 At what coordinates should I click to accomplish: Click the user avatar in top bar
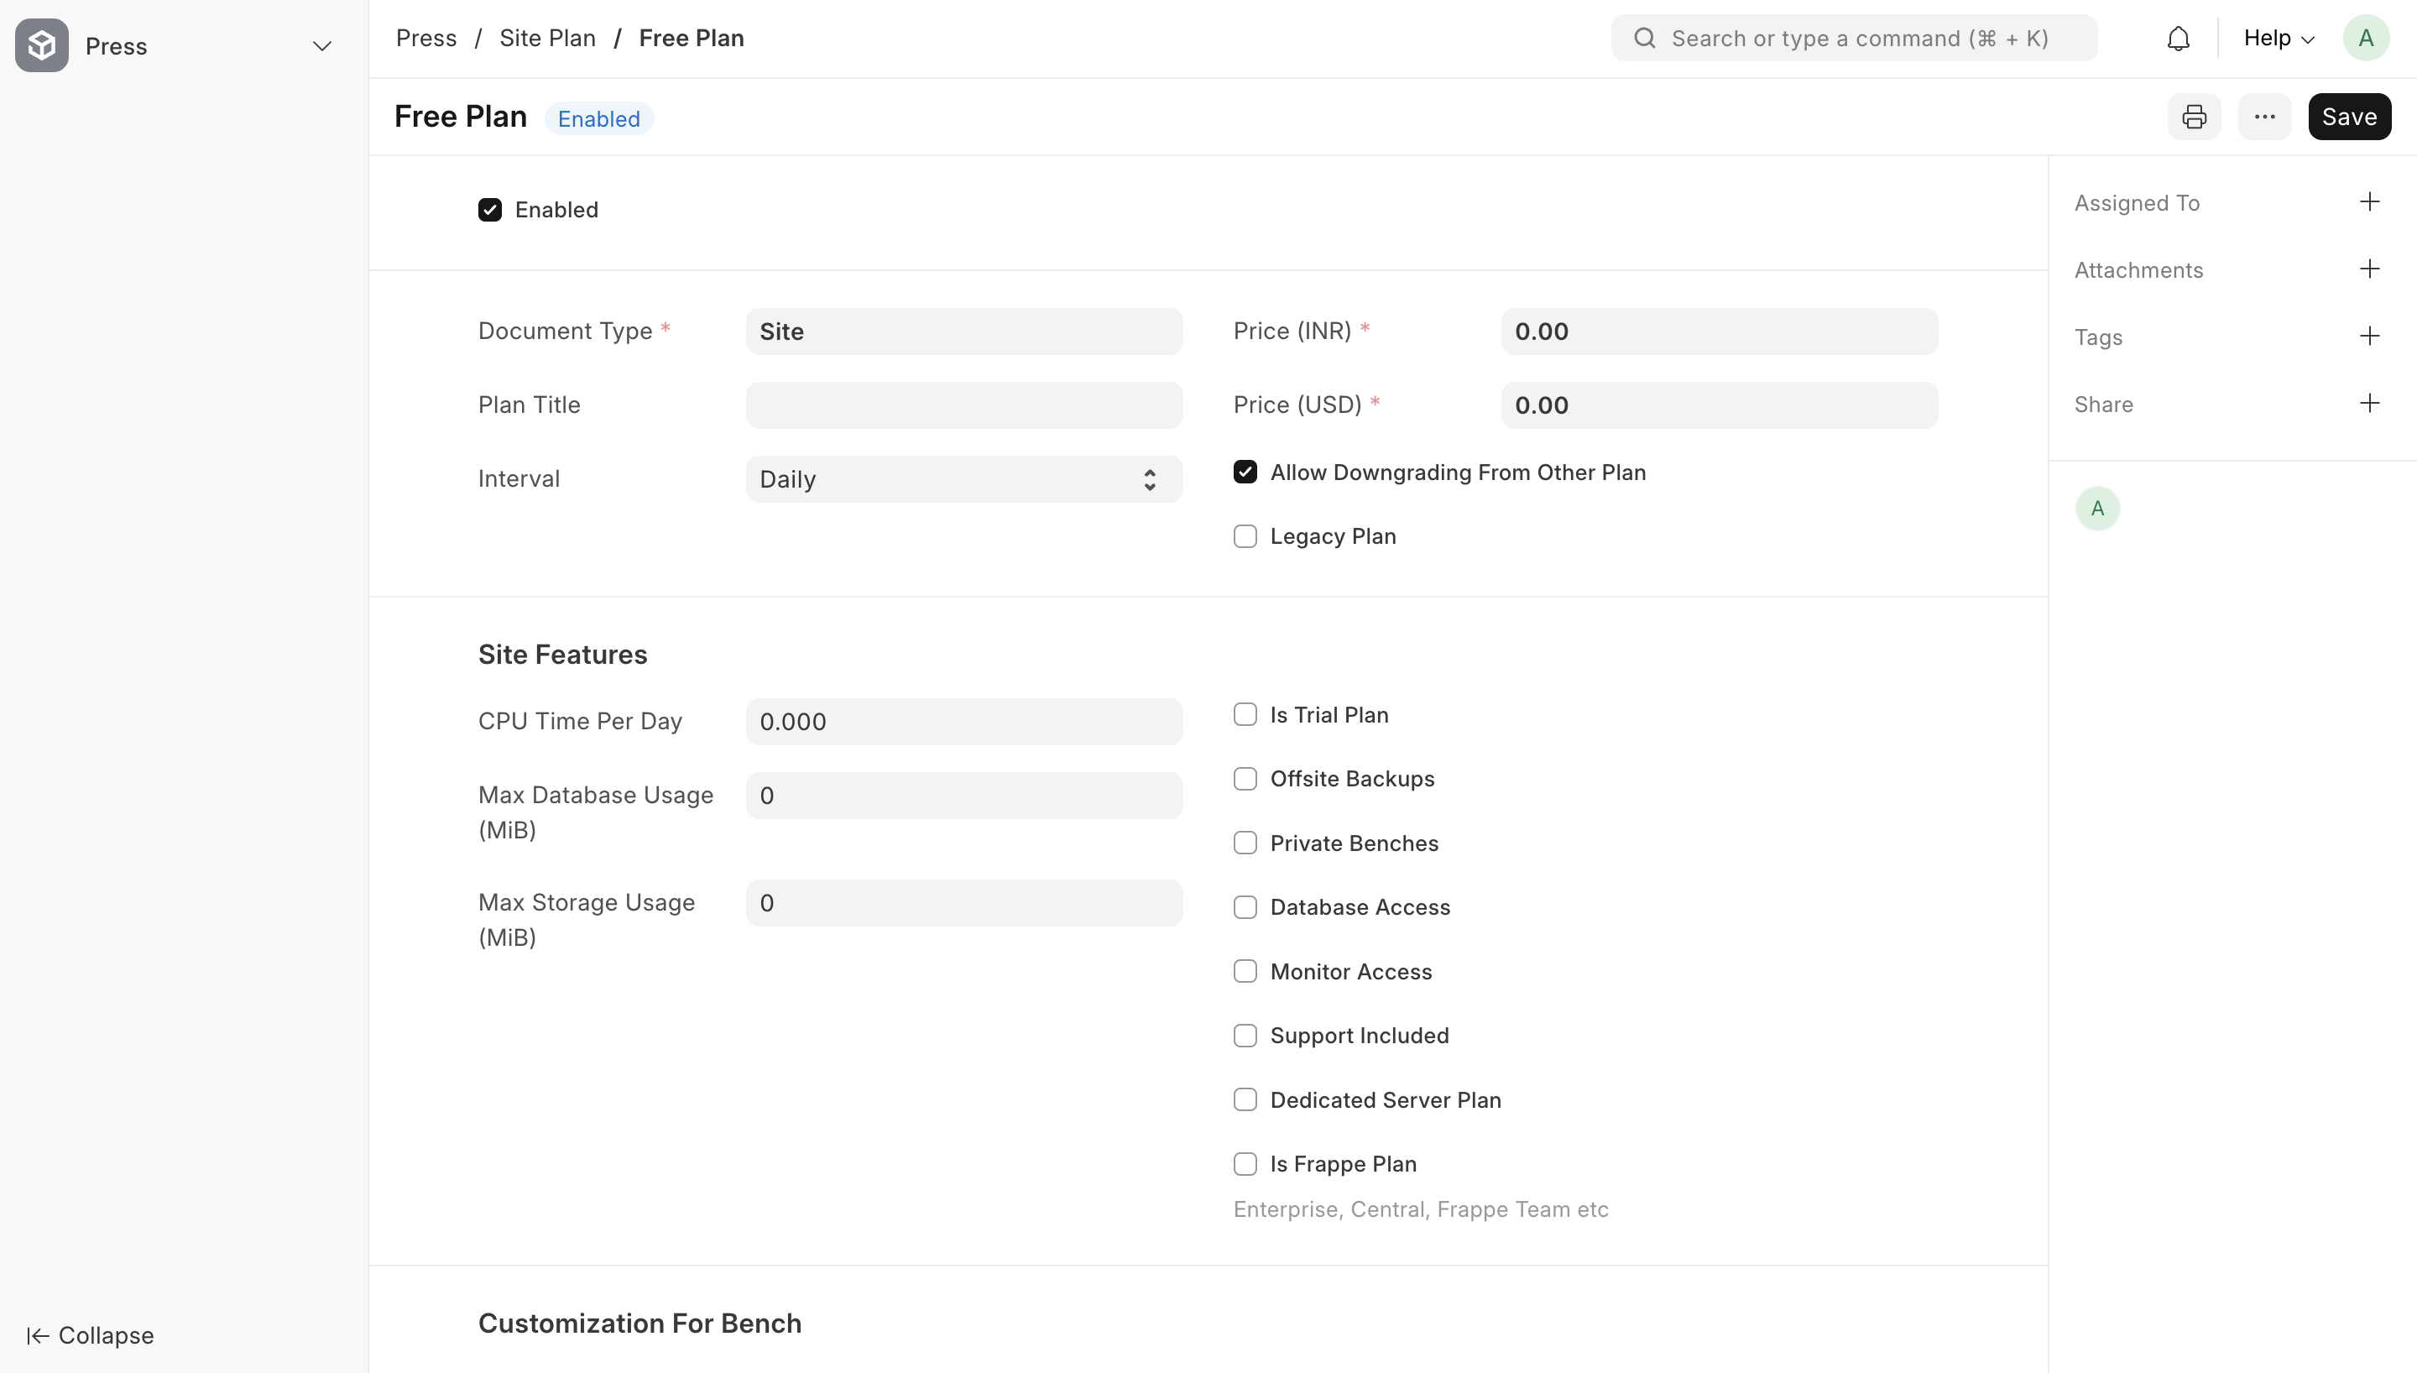pos(2365,39)
